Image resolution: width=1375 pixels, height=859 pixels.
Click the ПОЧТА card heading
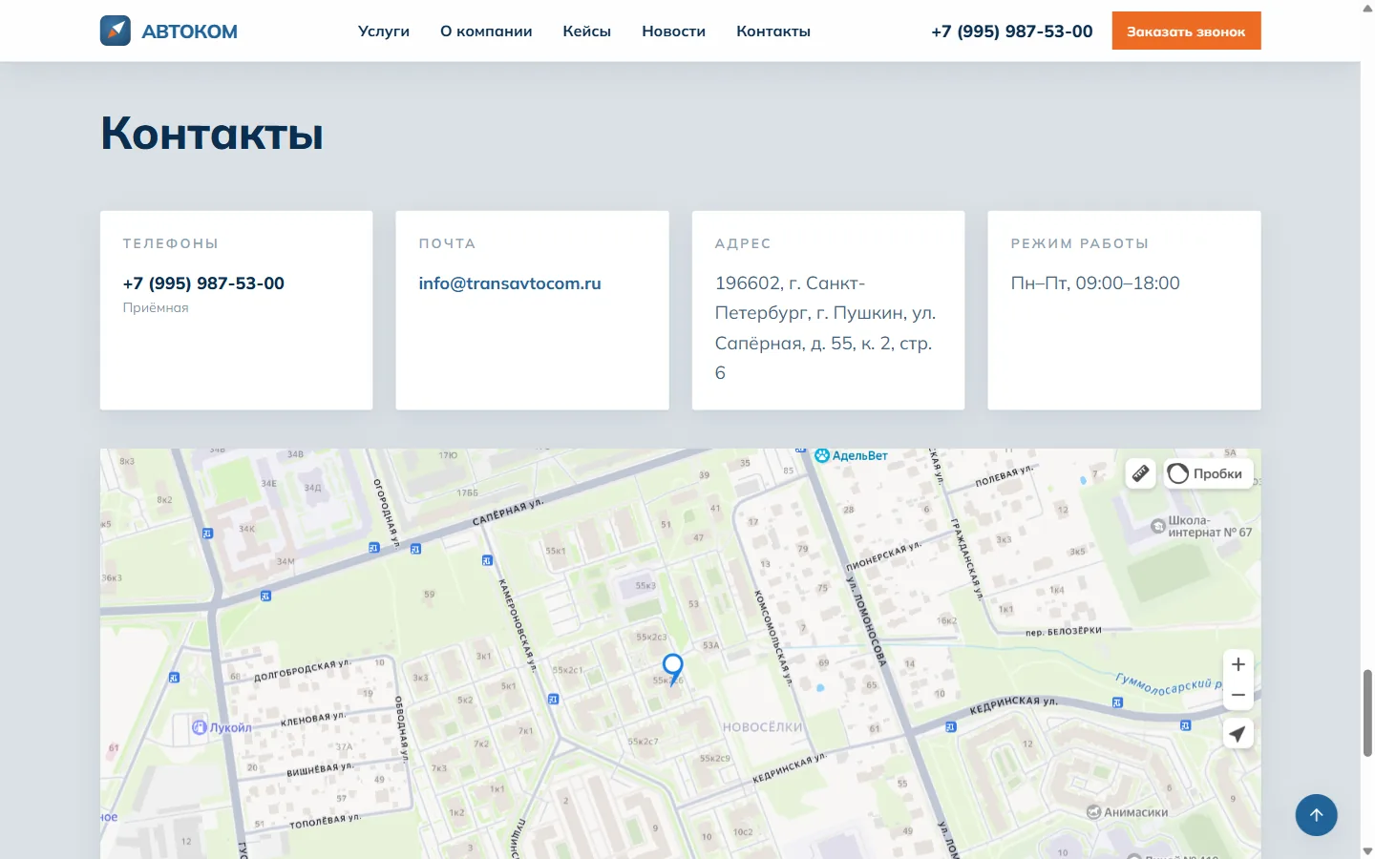tap(447, 244)
